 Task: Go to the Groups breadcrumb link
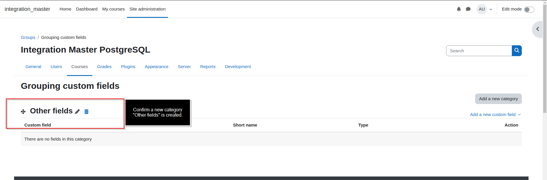pos(28,37)
